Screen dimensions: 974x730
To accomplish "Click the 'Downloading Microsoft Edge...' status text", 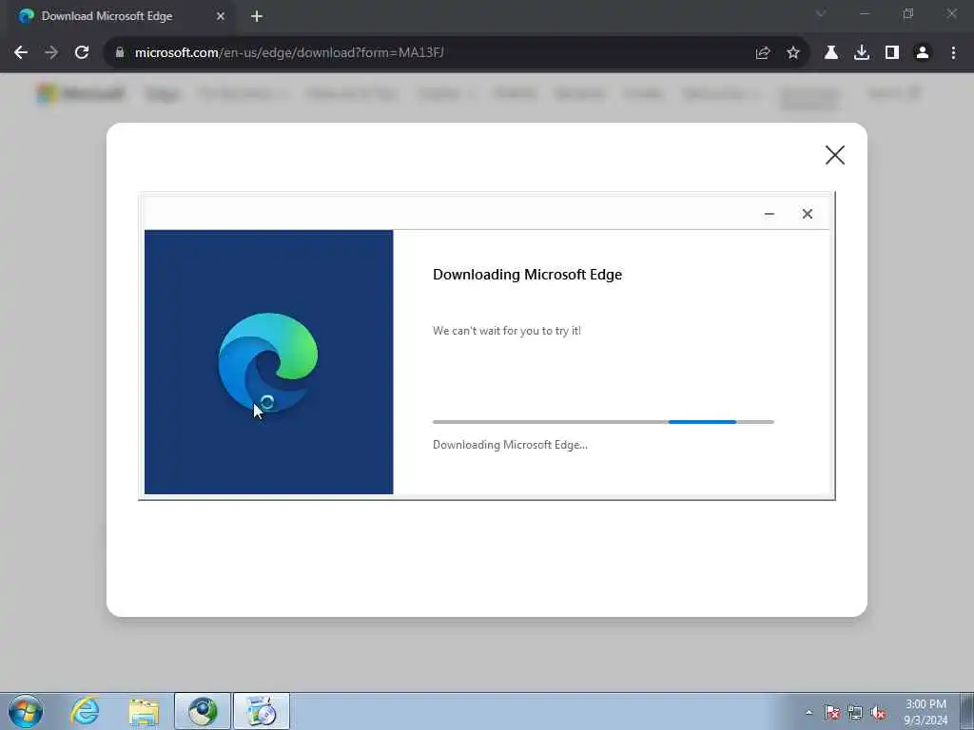I will tap(510, 445).
